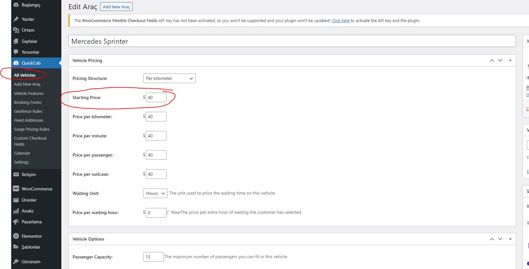The image size is (529, 269).
Task: Follow the Click here activation link
Action: point(341,20)
